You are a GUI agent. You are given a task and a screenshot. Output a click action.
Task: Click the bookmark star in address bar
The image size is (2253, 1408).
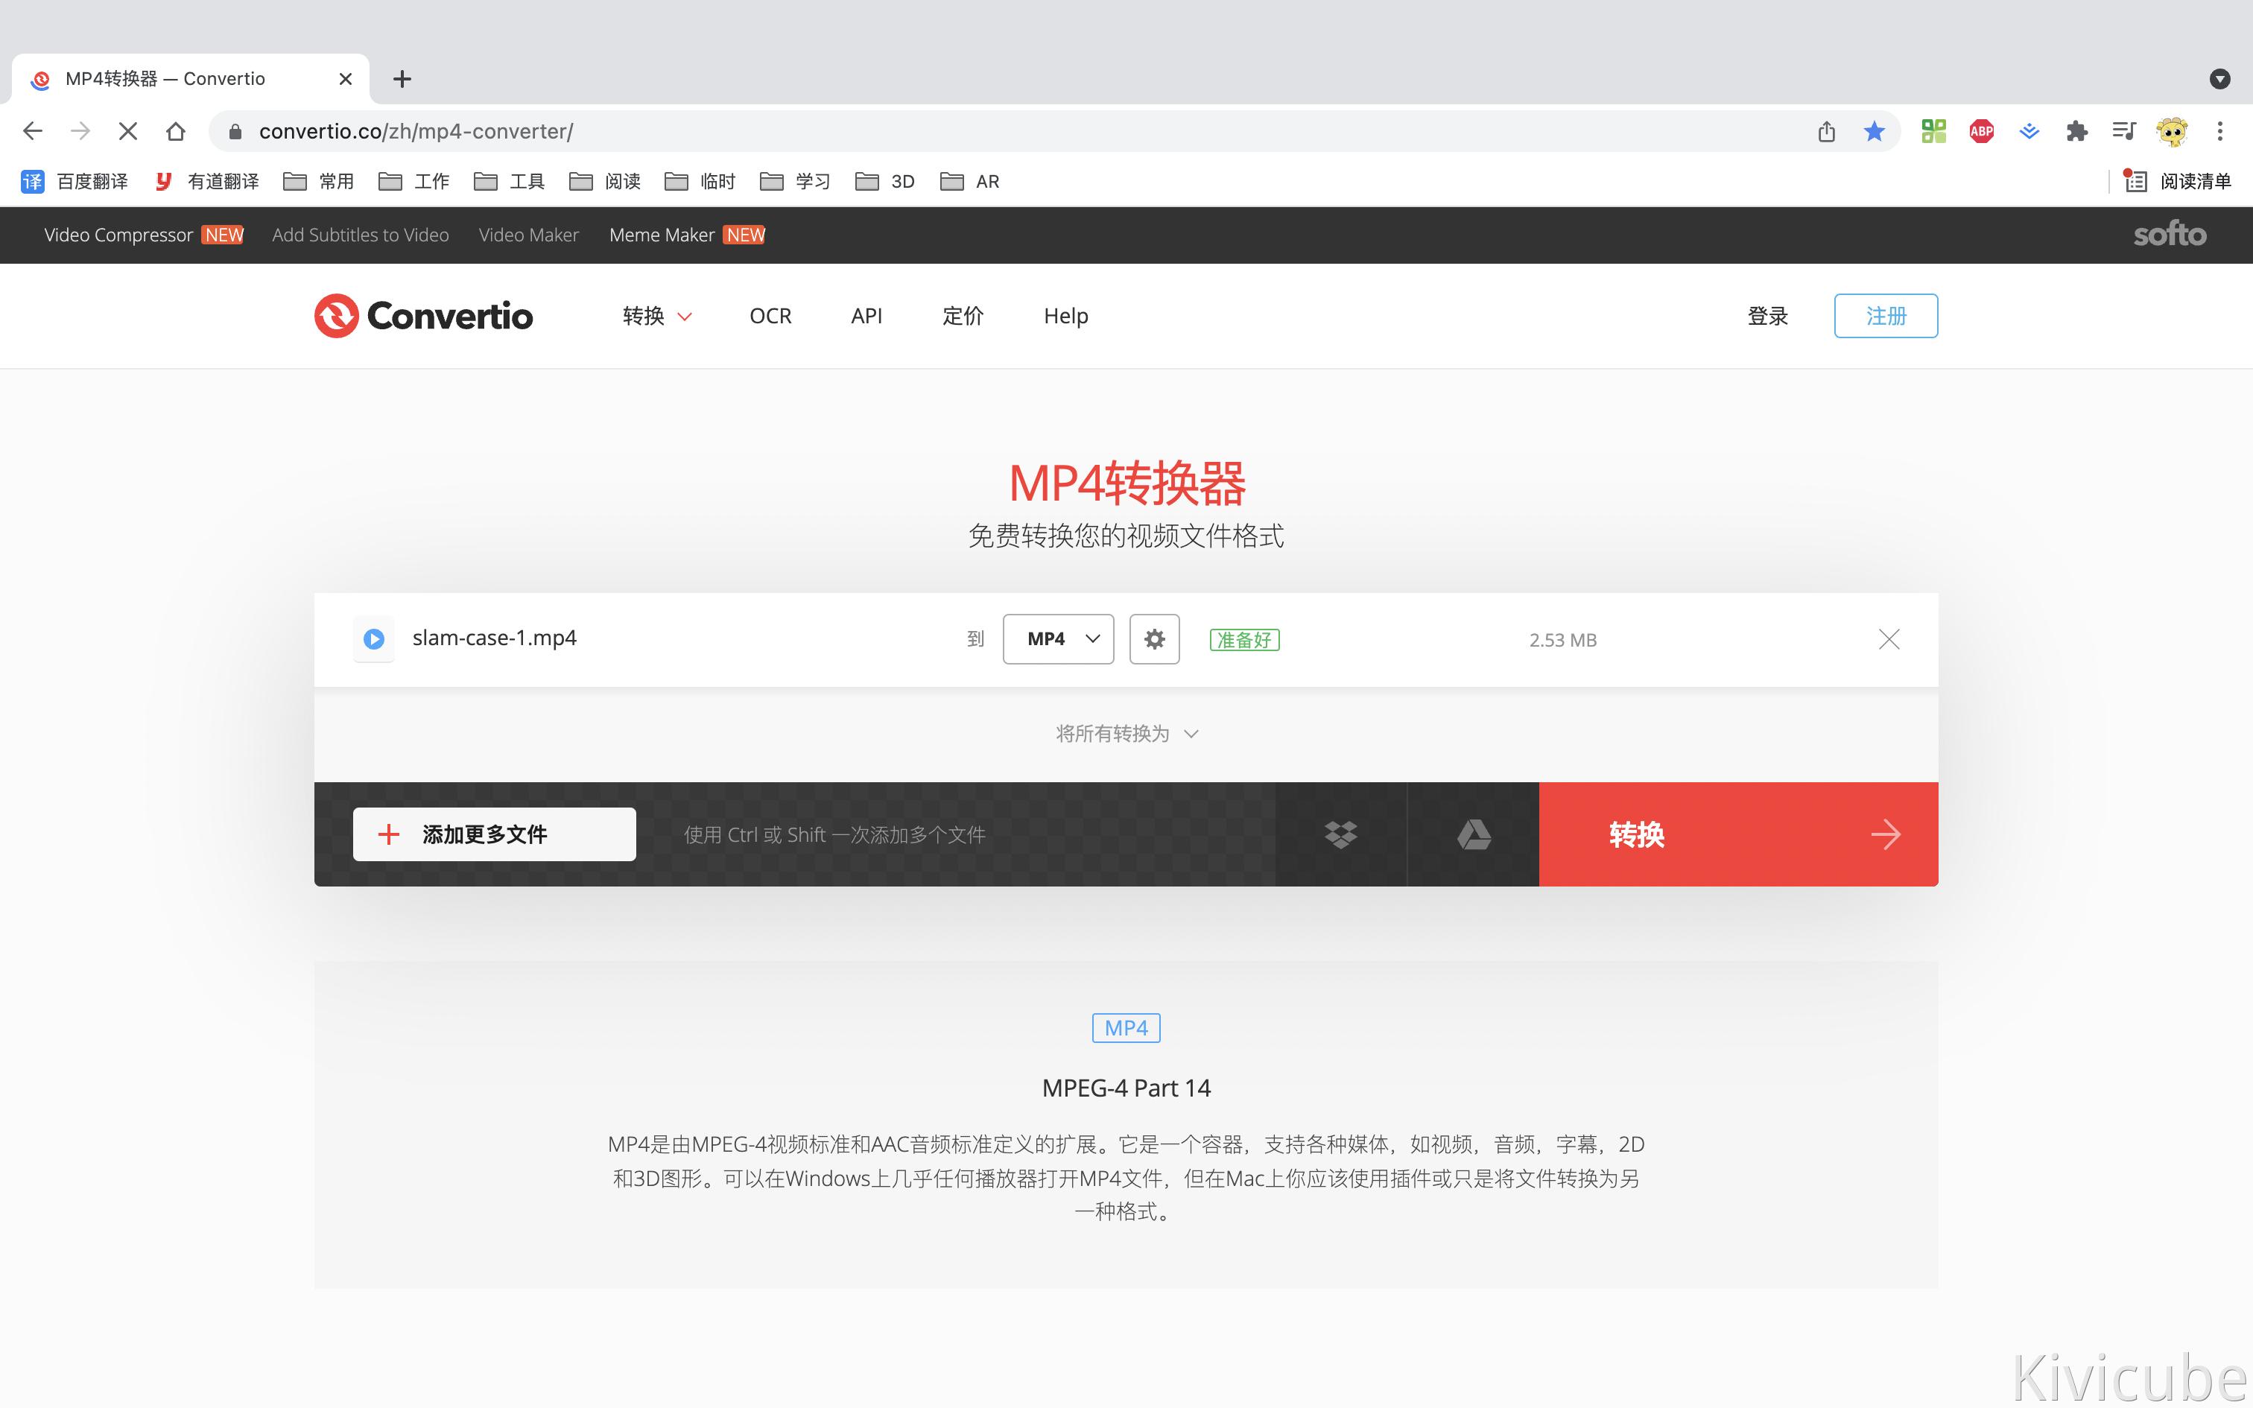[x=1874, y=131]
